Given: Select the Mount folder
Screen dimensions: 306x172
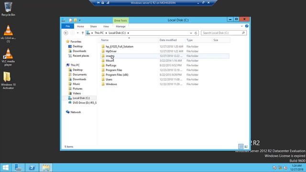Looking at the screenshot, I should coord(109,61).
